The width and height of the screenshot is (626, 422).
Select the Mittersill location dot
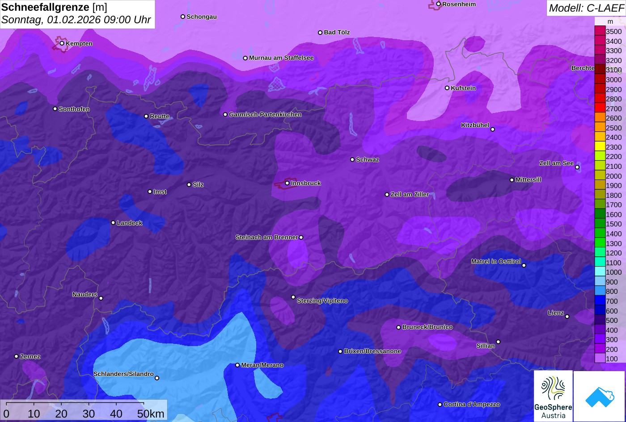pos(512,180)
